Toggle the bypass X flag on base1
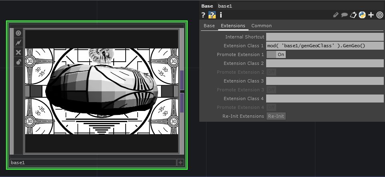This screenshot has width=385, height=177. click(x=18, y=52)
